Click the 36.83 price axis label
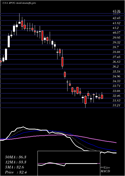Viewport: 125px width, 176px height. point(116,62)
